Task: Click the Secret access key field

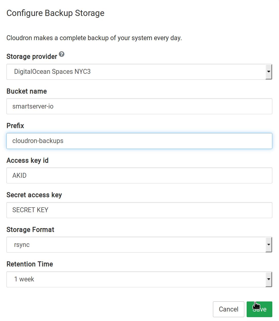Action: point(139,210)
